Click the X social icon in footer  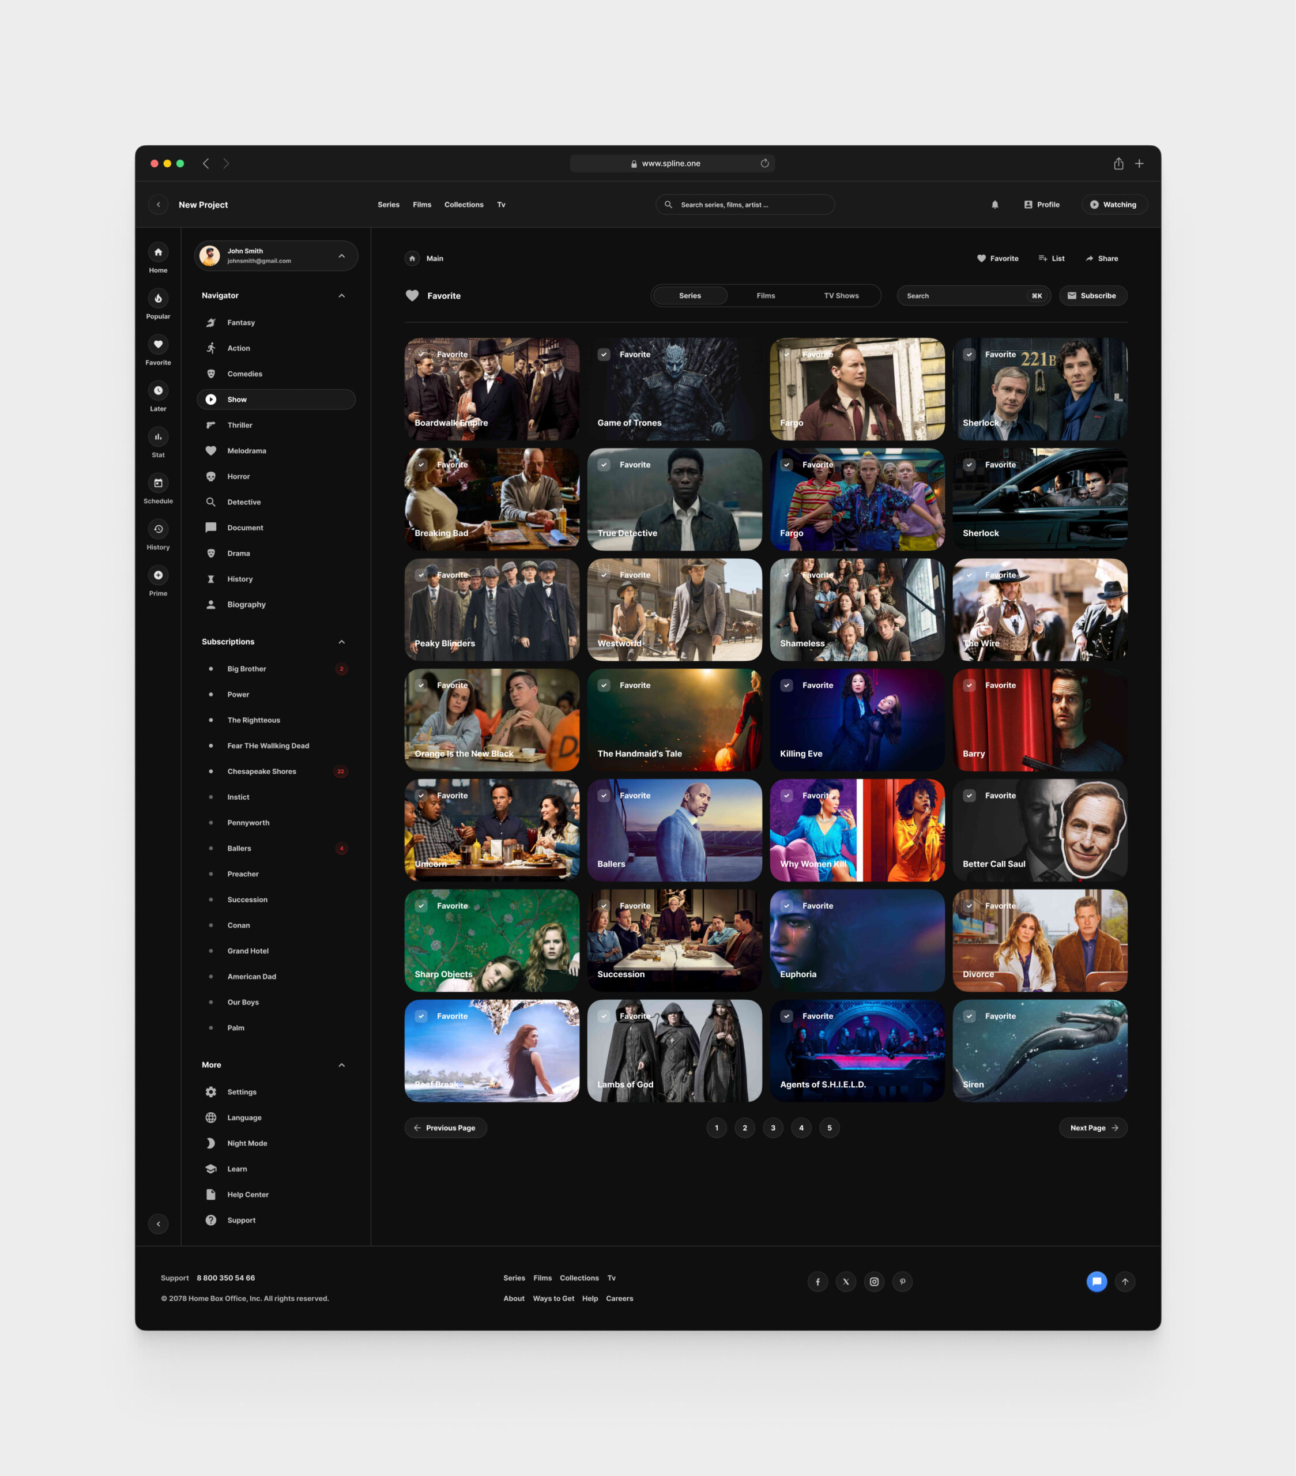[846, 1282]
